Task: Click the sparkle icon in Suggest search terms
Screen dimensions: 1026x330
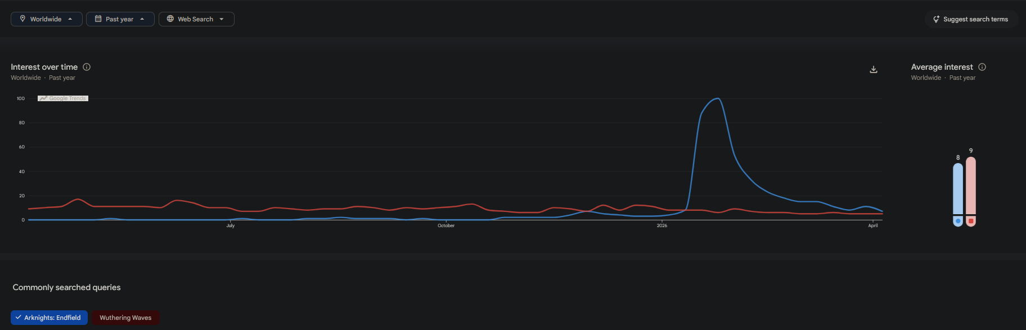Action: (x=936, y=19)
